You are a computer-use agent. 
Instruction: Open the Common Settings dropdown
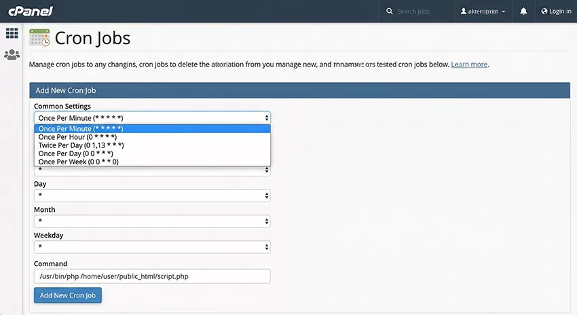click(x=152, y=117)
